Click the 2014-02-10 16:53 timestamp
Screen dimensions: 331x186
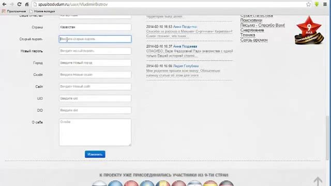pyautogui.click(x=159, y=27)
